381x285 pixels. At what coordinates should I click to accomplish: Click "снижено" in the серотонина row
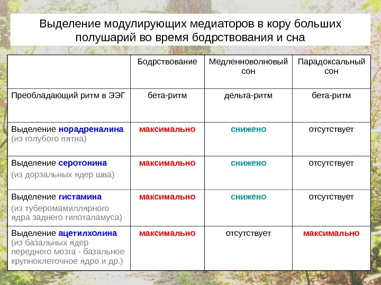point(248,163)
